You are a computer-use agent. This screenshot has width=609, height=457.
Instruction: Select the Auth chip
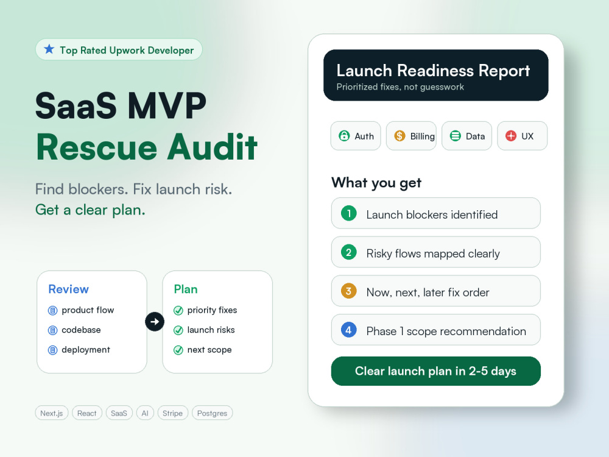(356, 136)
